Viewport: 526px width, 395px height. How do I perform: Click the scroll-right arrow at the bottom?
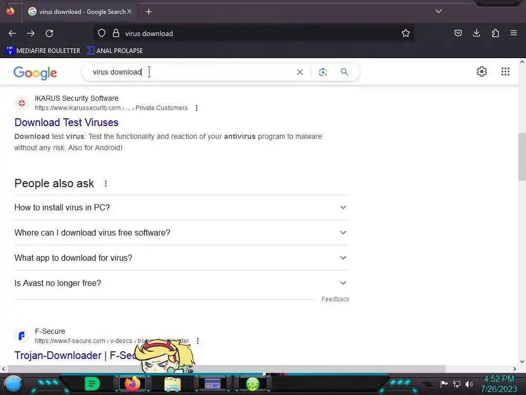(x=515, y=369)
